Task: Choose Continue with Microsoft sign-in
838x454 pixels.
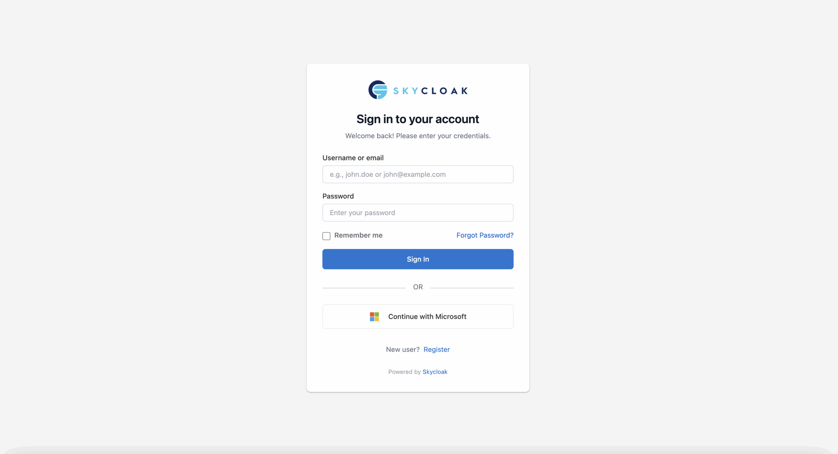Action: point(418,316)
